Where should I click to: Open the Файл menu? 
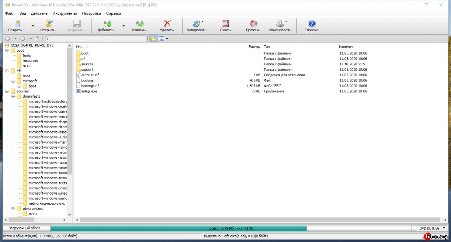[10, 13]
